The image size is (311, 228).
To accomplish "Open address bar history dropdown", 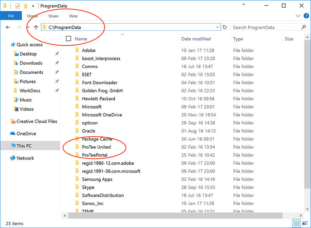I will tap(218, 27).
